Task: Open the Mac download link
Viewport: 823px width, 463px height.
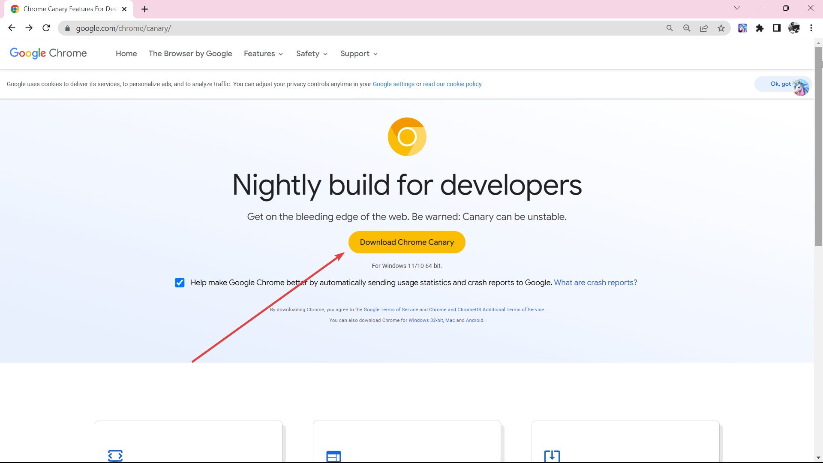Action: pyautogui.click(x=450, y=320)
